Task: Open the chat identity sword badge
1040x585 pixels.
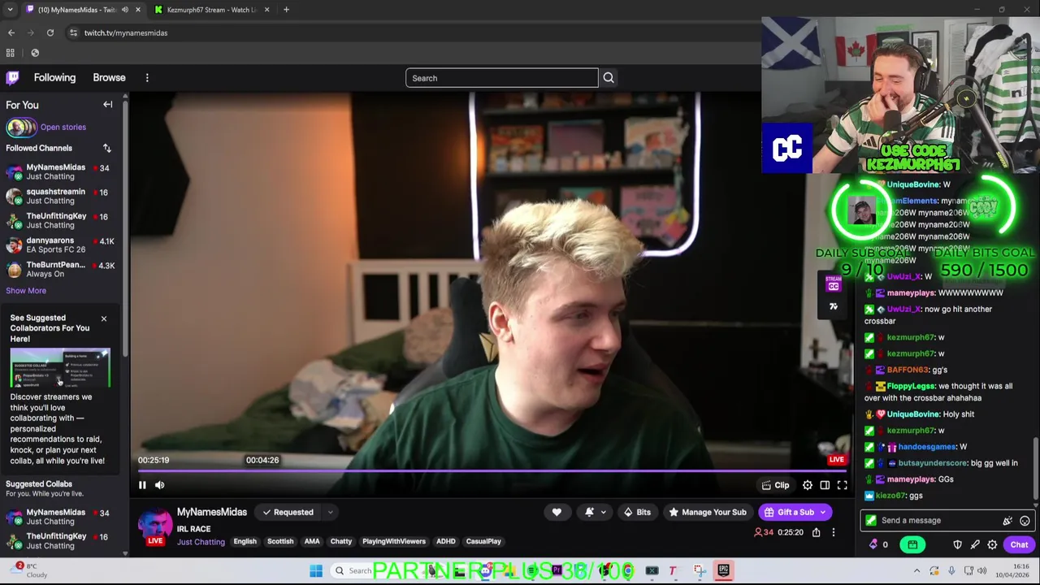Action: tap(871, 521)
